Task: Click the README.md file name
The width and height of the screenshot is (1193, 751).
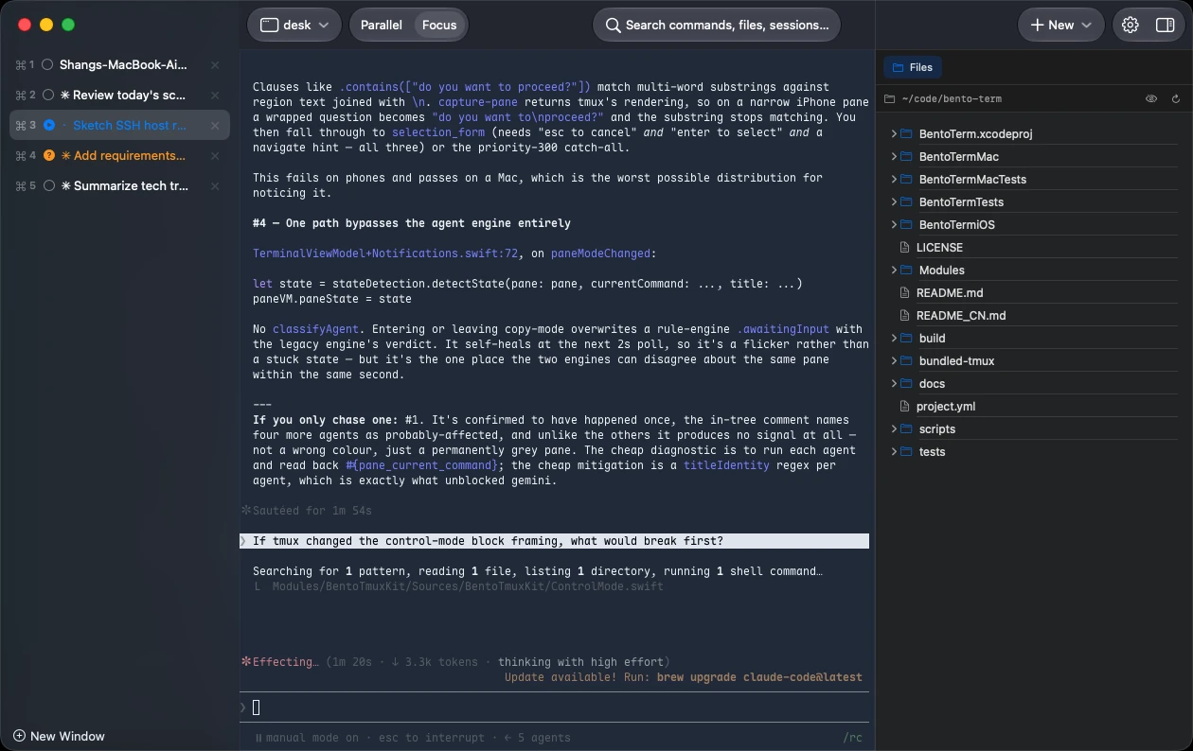Action: click(950, 292)
